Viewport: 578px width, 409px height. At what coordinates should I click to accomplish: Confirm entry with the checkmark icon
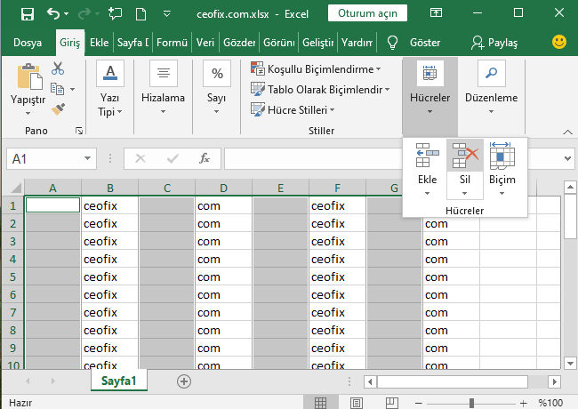(x=173, y=159)
